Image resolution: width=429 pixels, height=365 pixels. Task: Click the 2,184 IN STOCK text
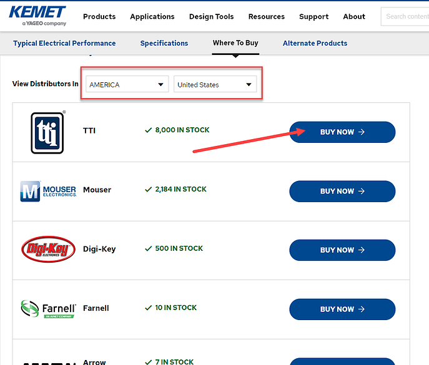[x=181, y=189]
